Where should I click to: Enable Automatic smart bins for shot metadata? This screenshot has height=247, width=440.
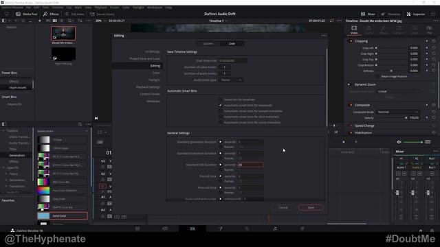click(x=220, y=117)
